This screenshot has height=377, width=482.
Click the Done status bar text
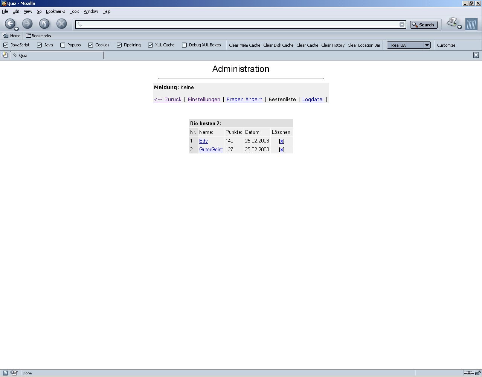[27, 373]
